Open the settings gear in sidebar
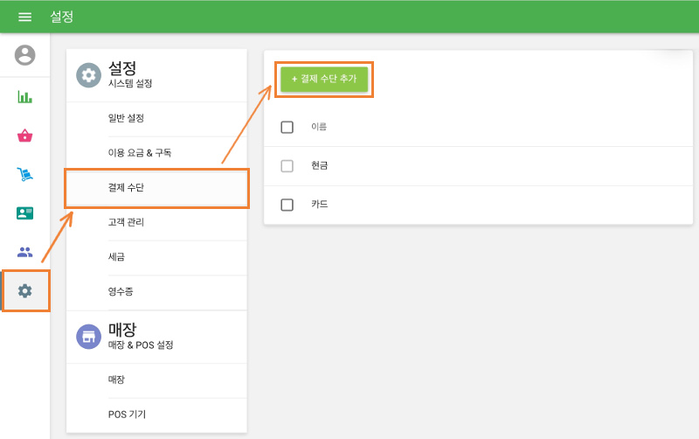The image size is (699, 439). 25,290
